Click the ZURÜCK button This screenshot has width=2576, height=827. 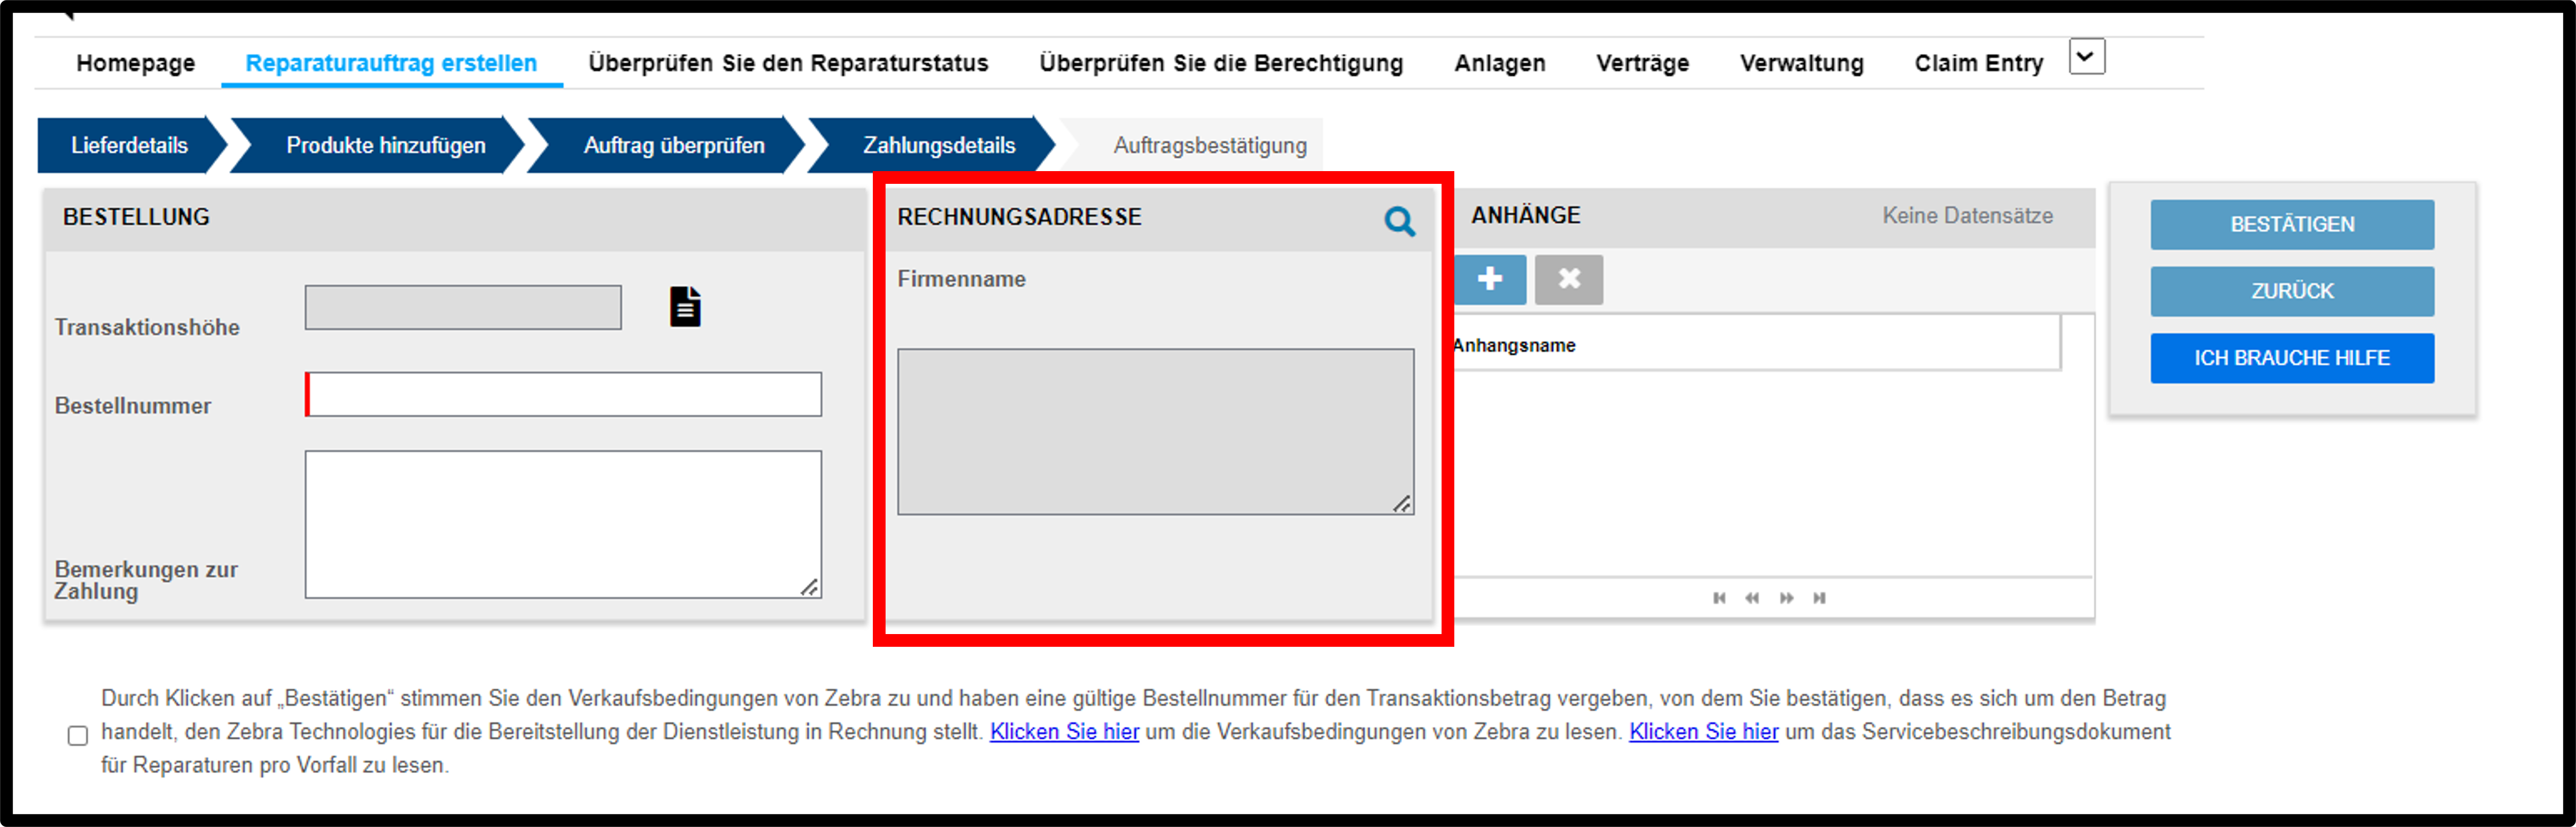tap(2292, 291)
